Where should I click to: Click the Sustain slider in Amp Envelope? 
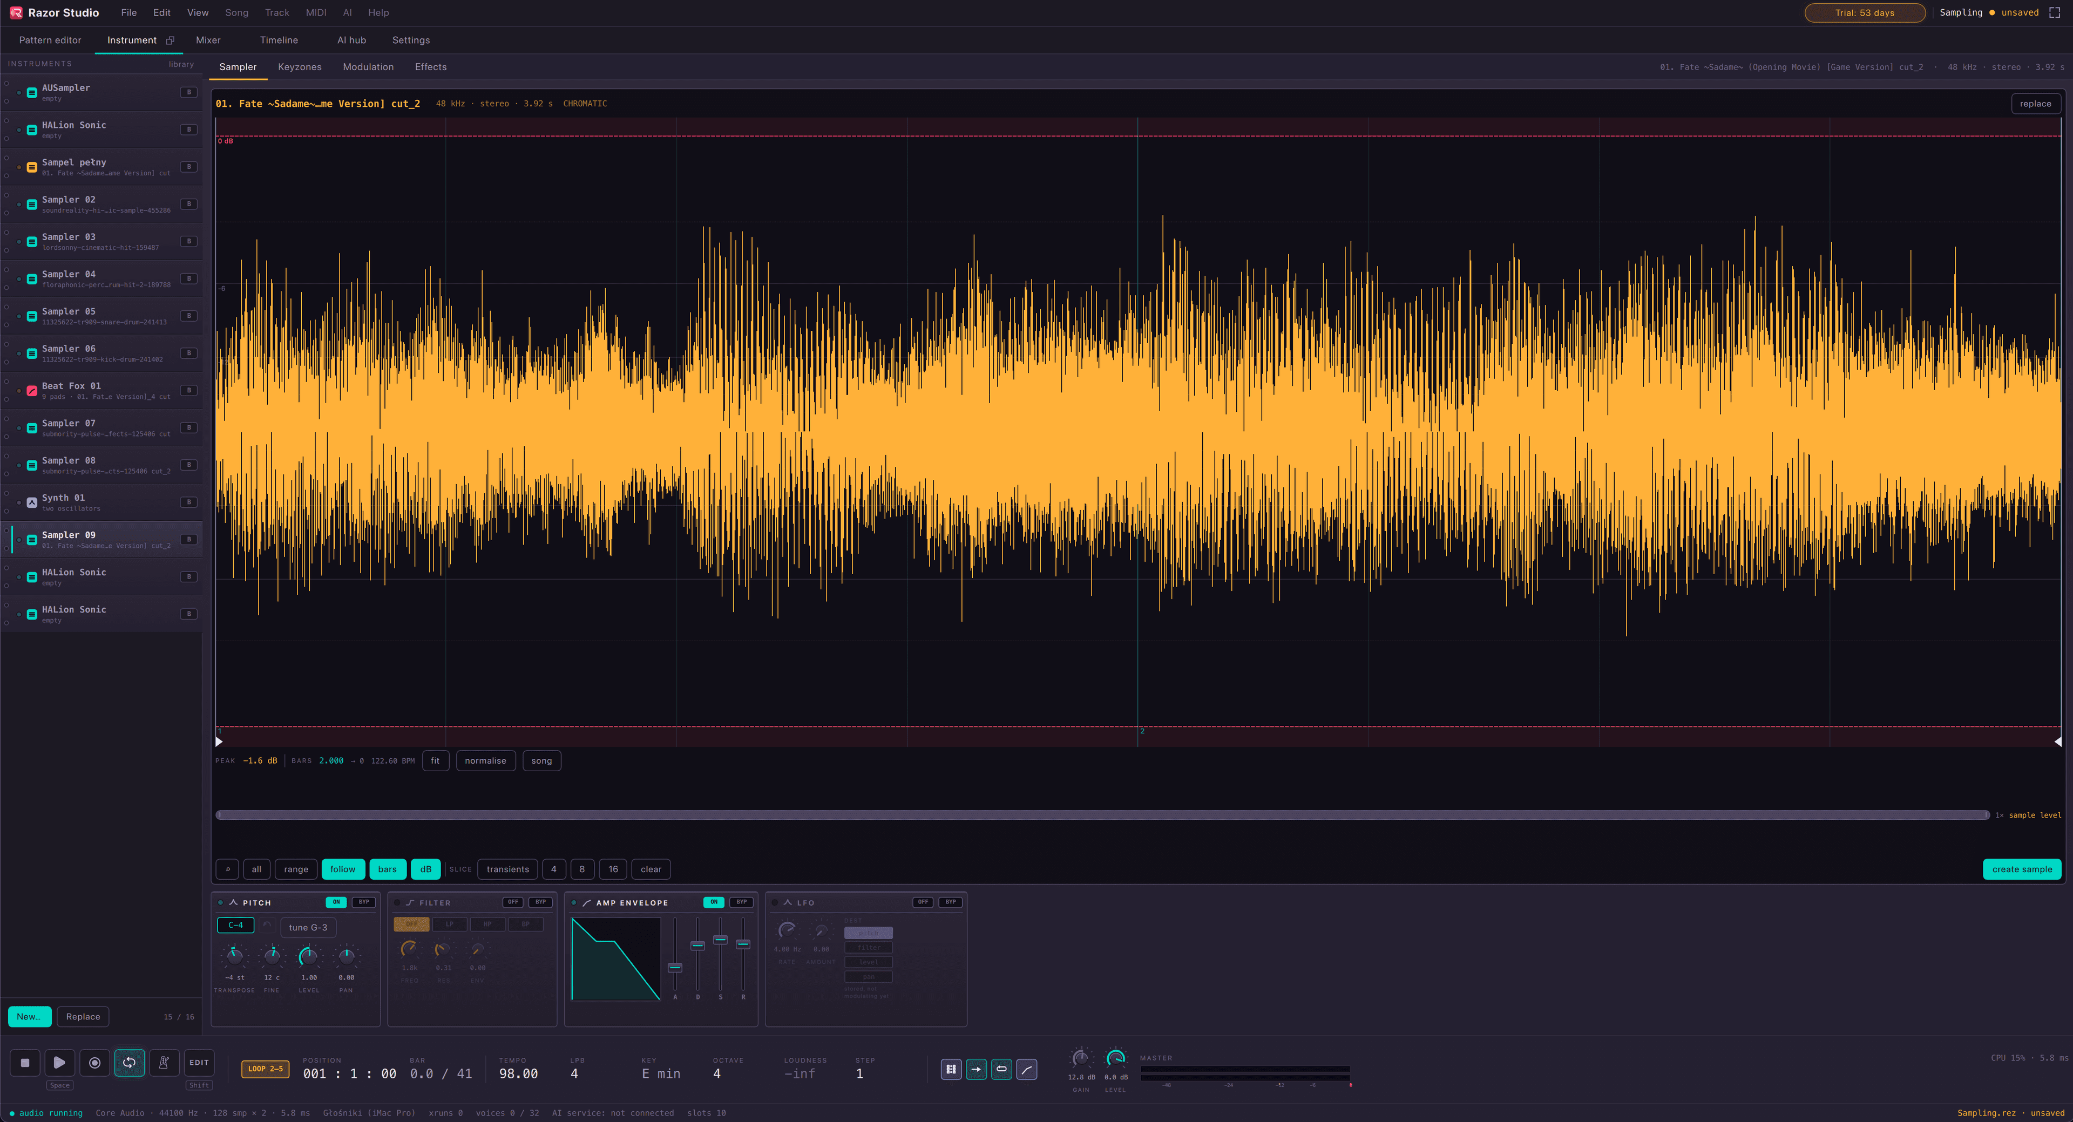[720, 956]
